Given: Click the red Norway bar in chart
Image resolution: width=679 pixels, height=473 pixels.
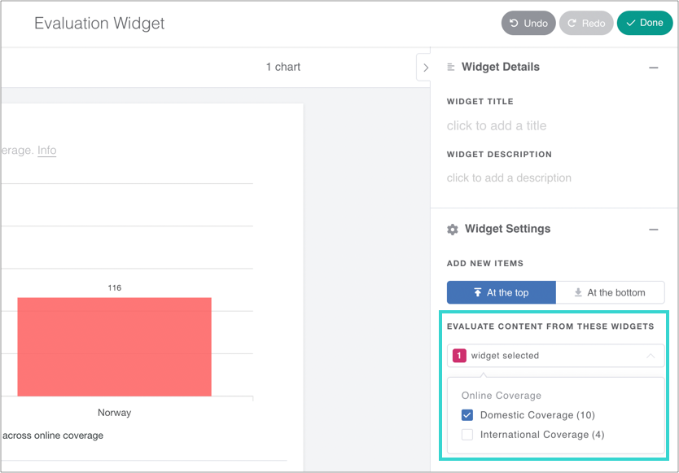Looking at the screenshot, I should [114, 347].
